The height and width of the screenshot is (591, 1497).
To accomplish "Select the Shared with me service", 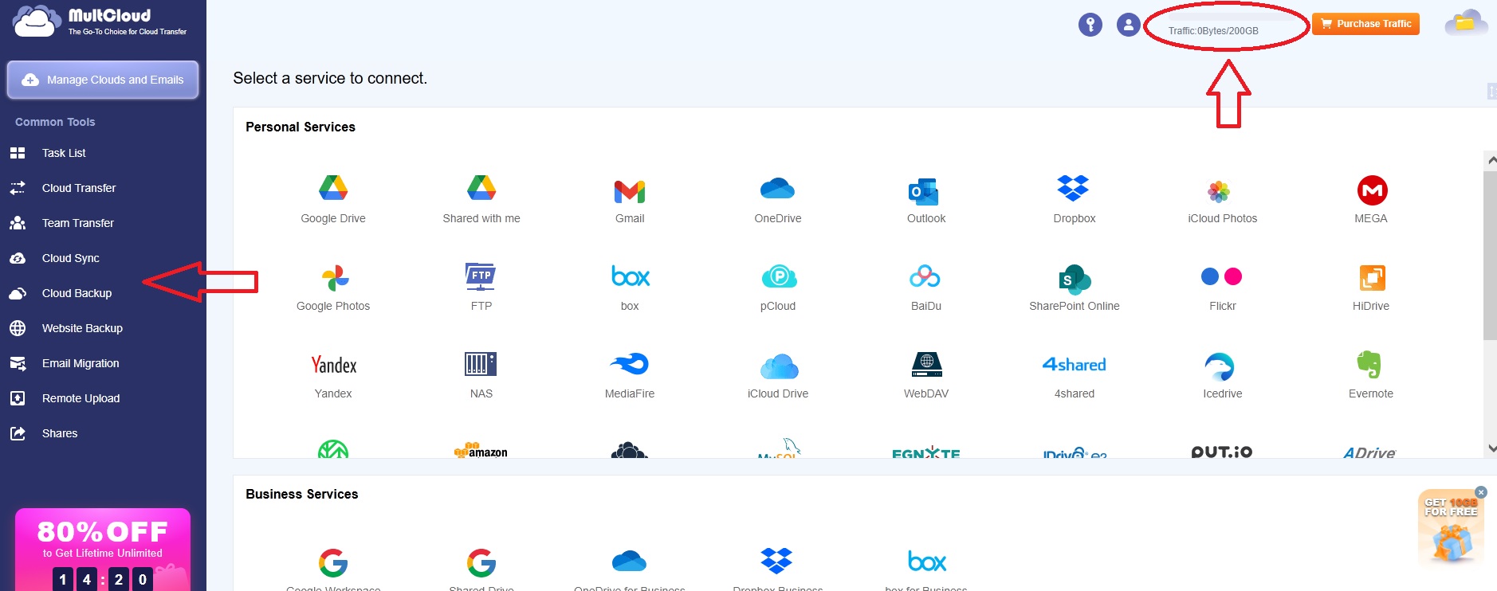I will [481, 199].
